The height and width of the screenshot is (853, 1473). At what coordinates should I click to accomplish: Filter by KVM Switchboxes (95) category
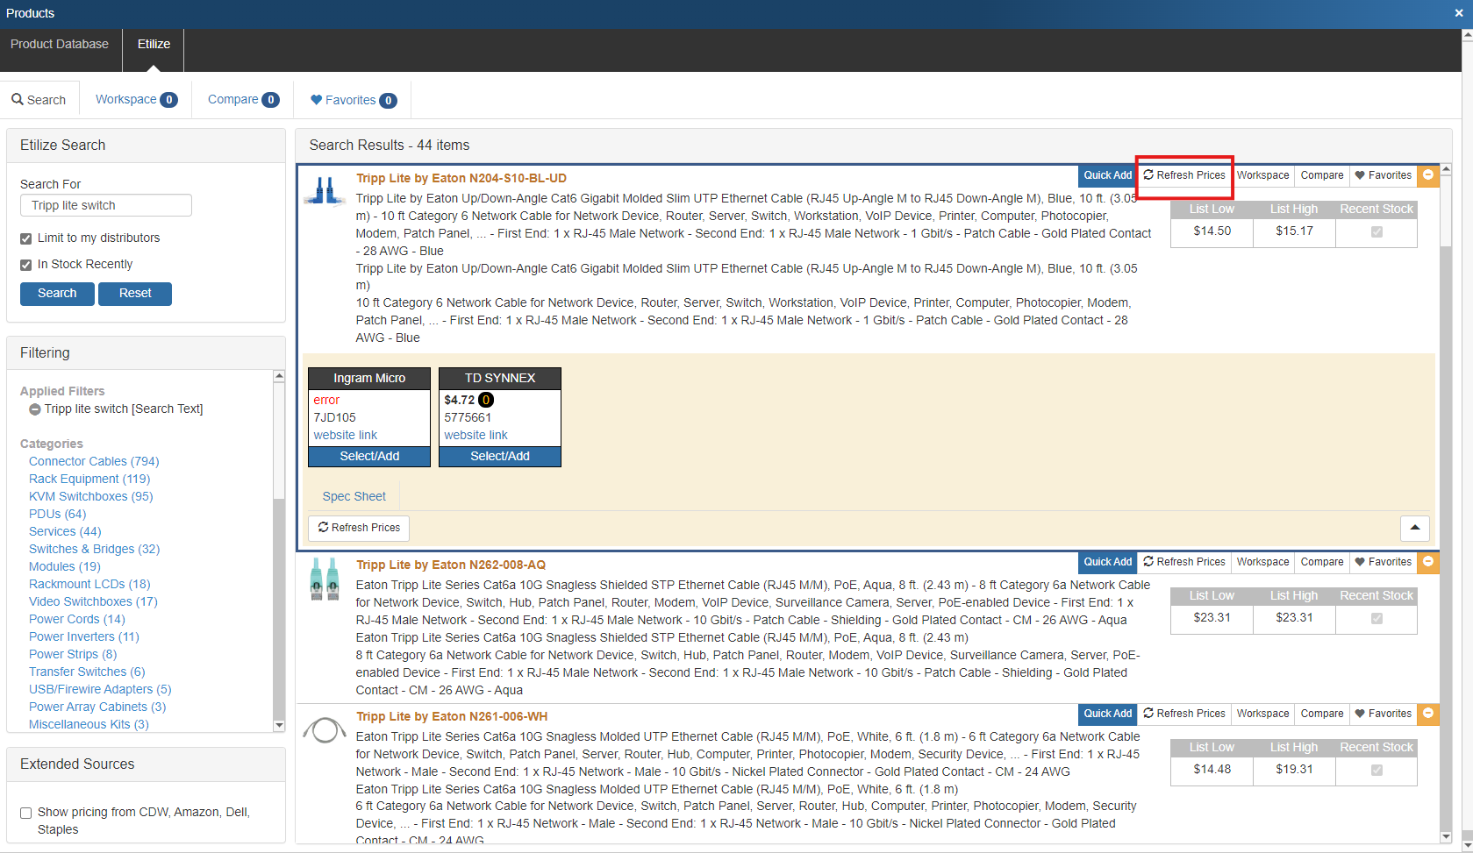[x=91, y=497]
